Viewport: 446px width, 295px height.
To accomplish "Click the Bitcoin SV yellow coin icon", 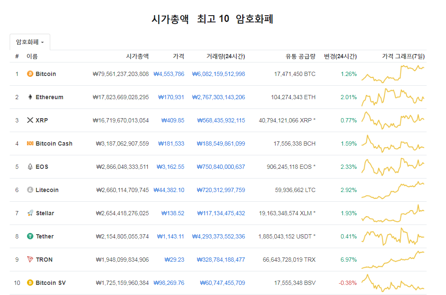I will tap(30, 283).
